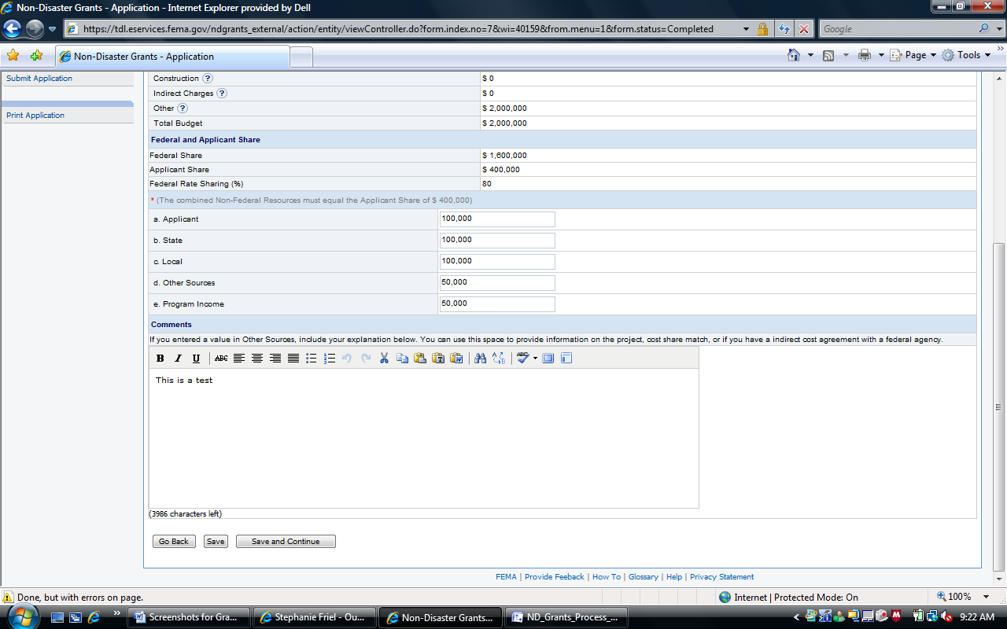Image resolution: width=1007 pixels, height=629 pixels.
Task: Click the Local amount input field
Action: 497,262
